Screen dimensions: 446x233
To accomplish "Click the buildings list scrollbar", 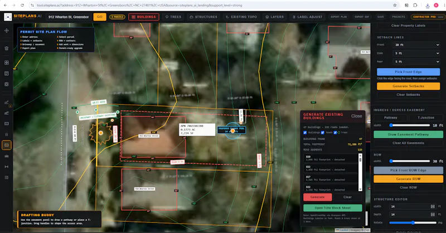I will (360, 172).
